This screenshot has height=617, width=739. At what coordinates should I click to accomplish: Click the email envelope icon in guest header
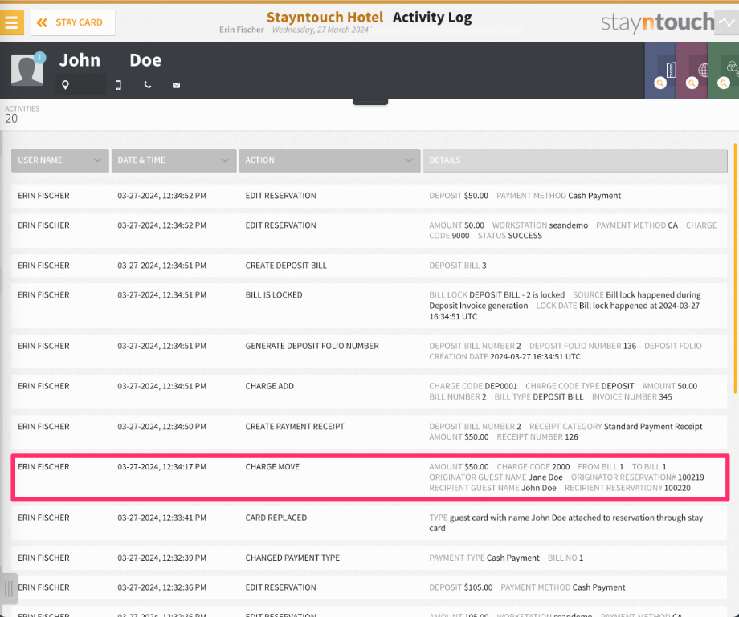pyautogui.click(x=176, y=85)
